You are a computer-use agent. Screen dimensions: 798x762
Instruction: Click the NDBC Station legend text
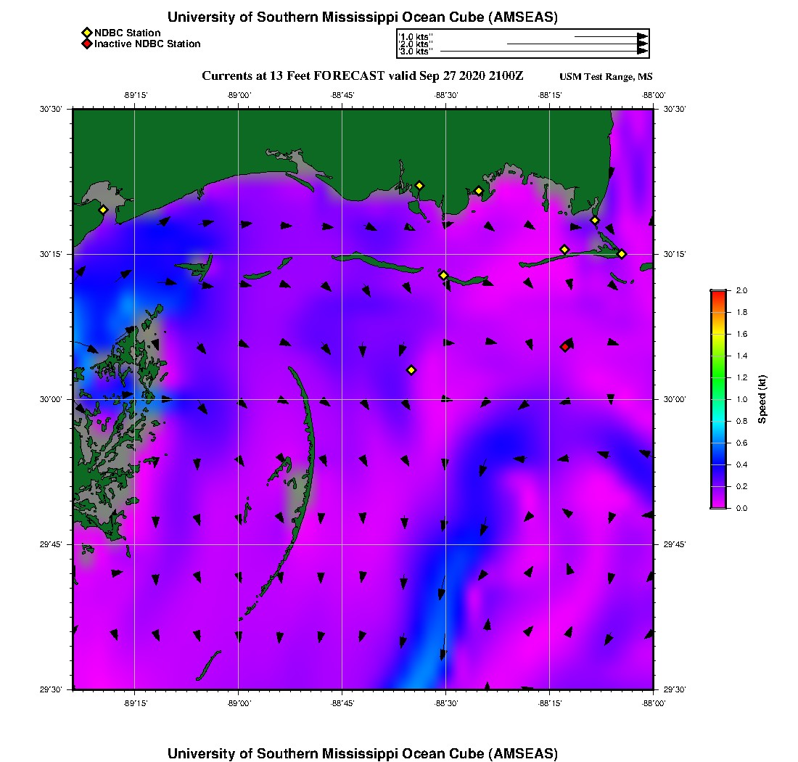pyautogui.click(x=127, y=33)
